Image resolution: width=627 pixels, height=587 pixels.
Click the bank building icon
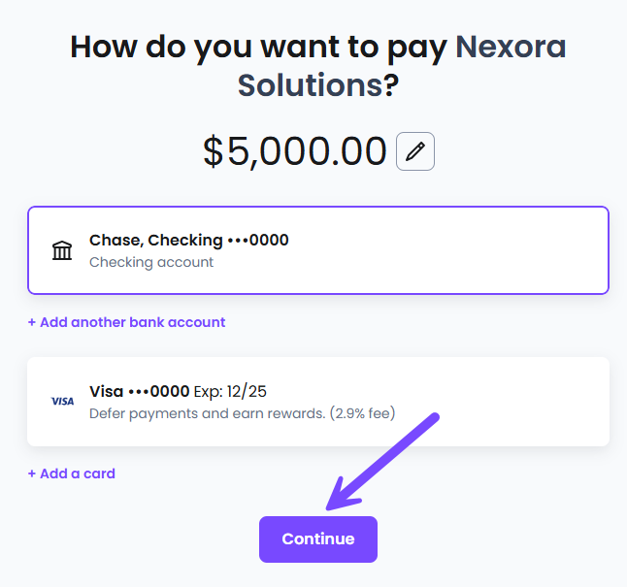(x=62, y=250)
